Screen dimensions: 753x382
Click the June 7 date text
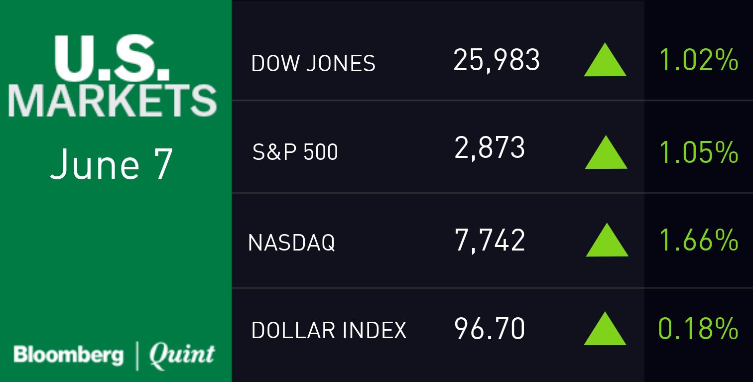coord(111,164)
